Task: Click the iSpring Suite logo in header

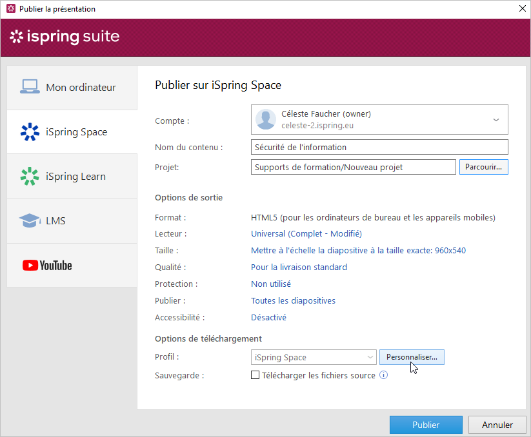Action: 65,37
